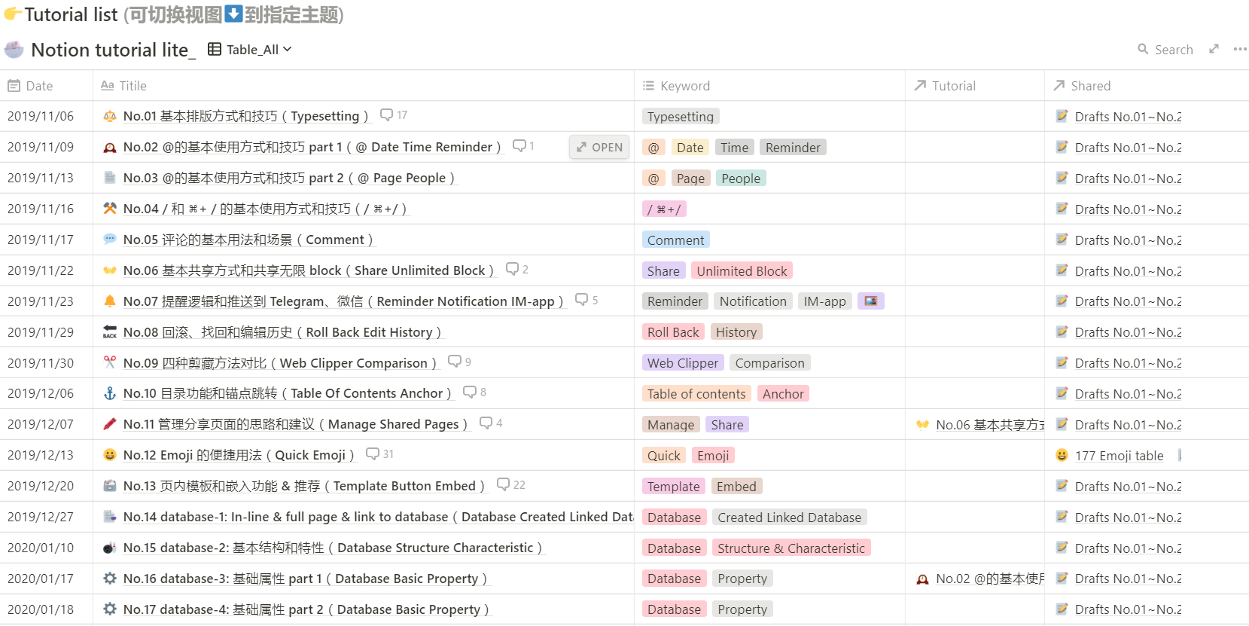Click the blue Comment keyword tag

pos(675,240)
